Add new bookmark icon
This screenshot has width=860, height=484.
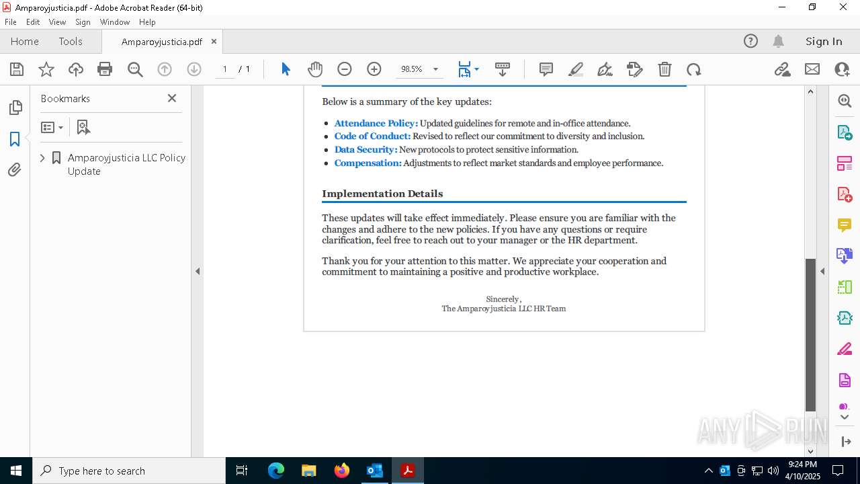pos(83,127)
